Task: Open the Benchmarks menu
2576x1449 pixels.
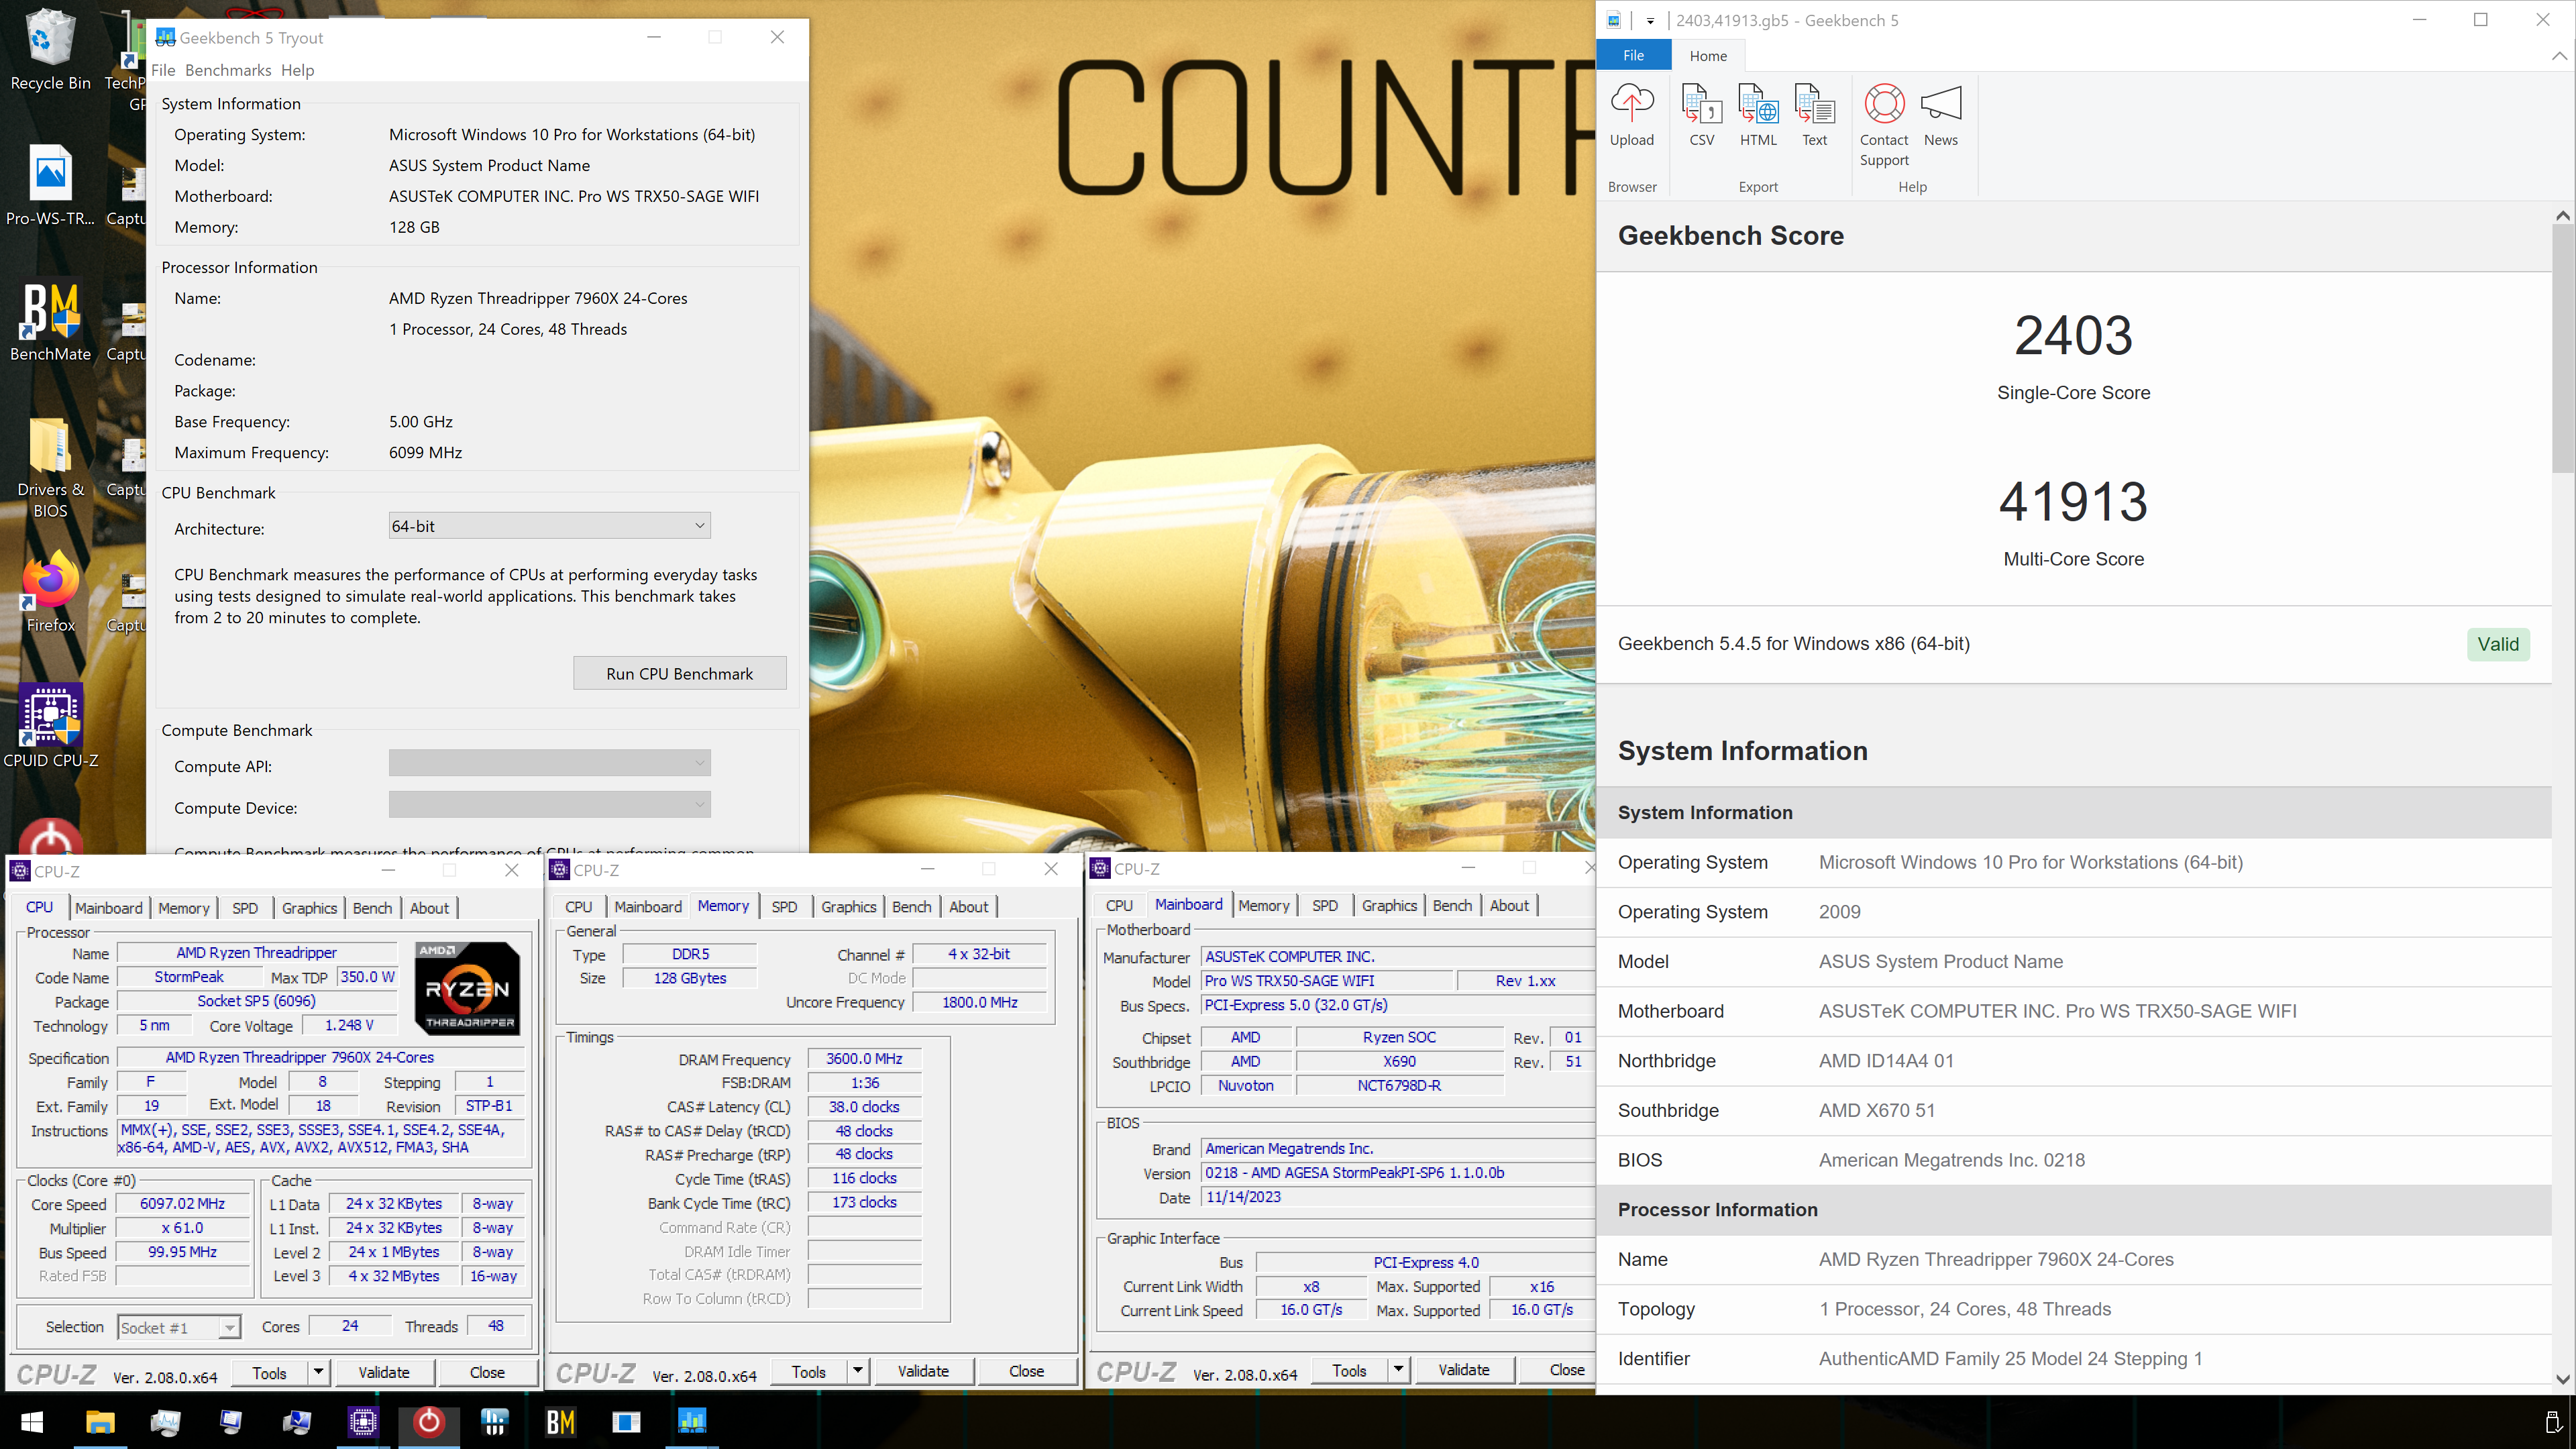Action: point(228,70)
